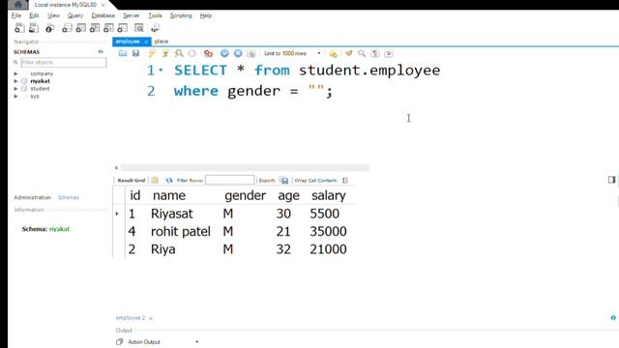Click the result grid form editor icon
Screen dimensions: 619x348
155,181
